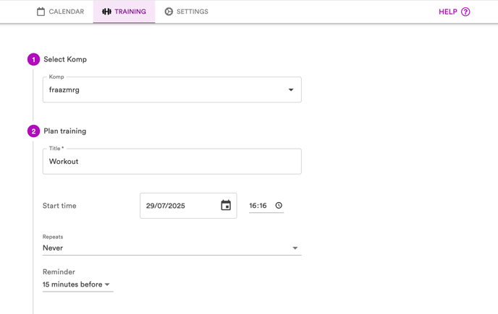Screen dimensions: 498x314
Task: Click the clock icon beside 16:16
Action: pyautogui.click(x=279, y=205)
